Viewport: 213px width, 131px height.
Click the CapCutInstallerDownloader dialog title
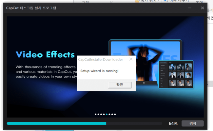pyautogui.click(x=101, y=60)
